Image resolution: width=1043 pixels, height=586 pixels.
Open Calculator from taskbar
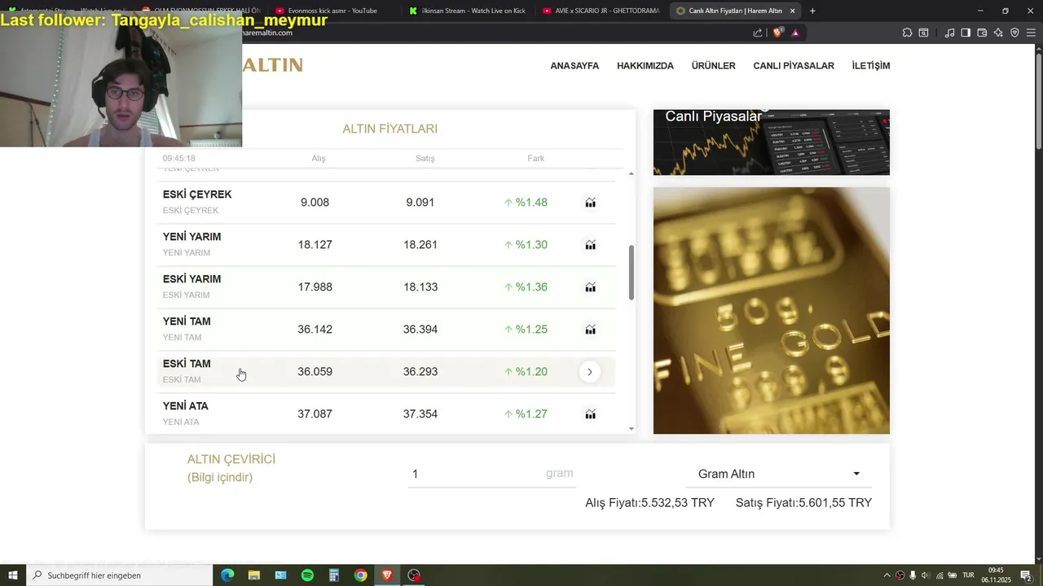coord(334,575)
